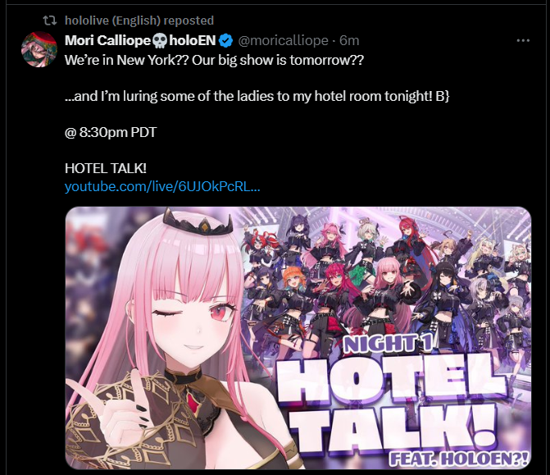
Task: Click the "holoEN" part of the name
Action: (193, 41)
